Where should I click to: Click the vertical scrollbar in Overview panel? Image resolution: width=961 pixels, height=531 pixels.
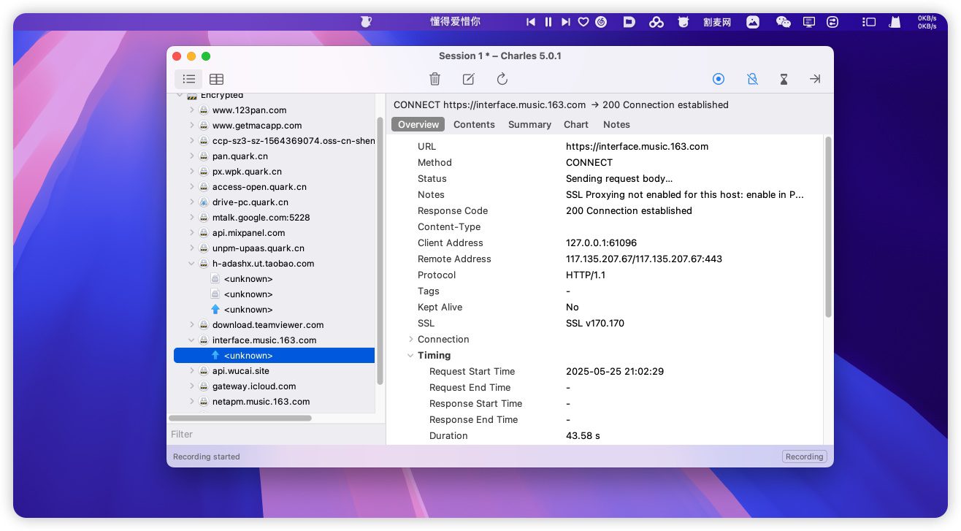[x=828, y=226]
